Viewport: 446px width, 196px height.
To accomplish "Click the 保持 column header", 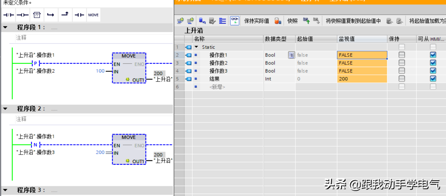I will (402, 39).
